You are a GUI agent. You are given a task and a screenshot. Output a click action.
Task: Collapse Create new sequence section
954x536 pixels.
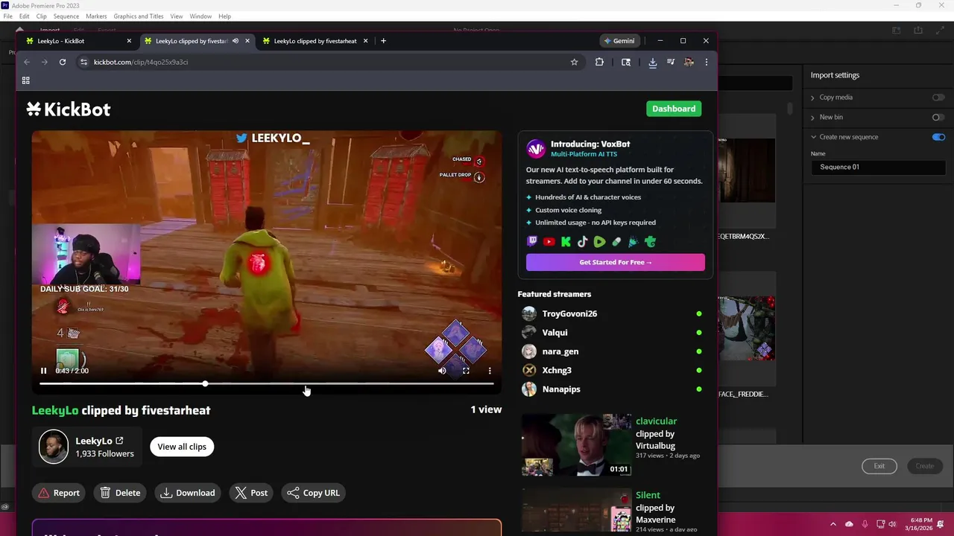click(813, 137)
